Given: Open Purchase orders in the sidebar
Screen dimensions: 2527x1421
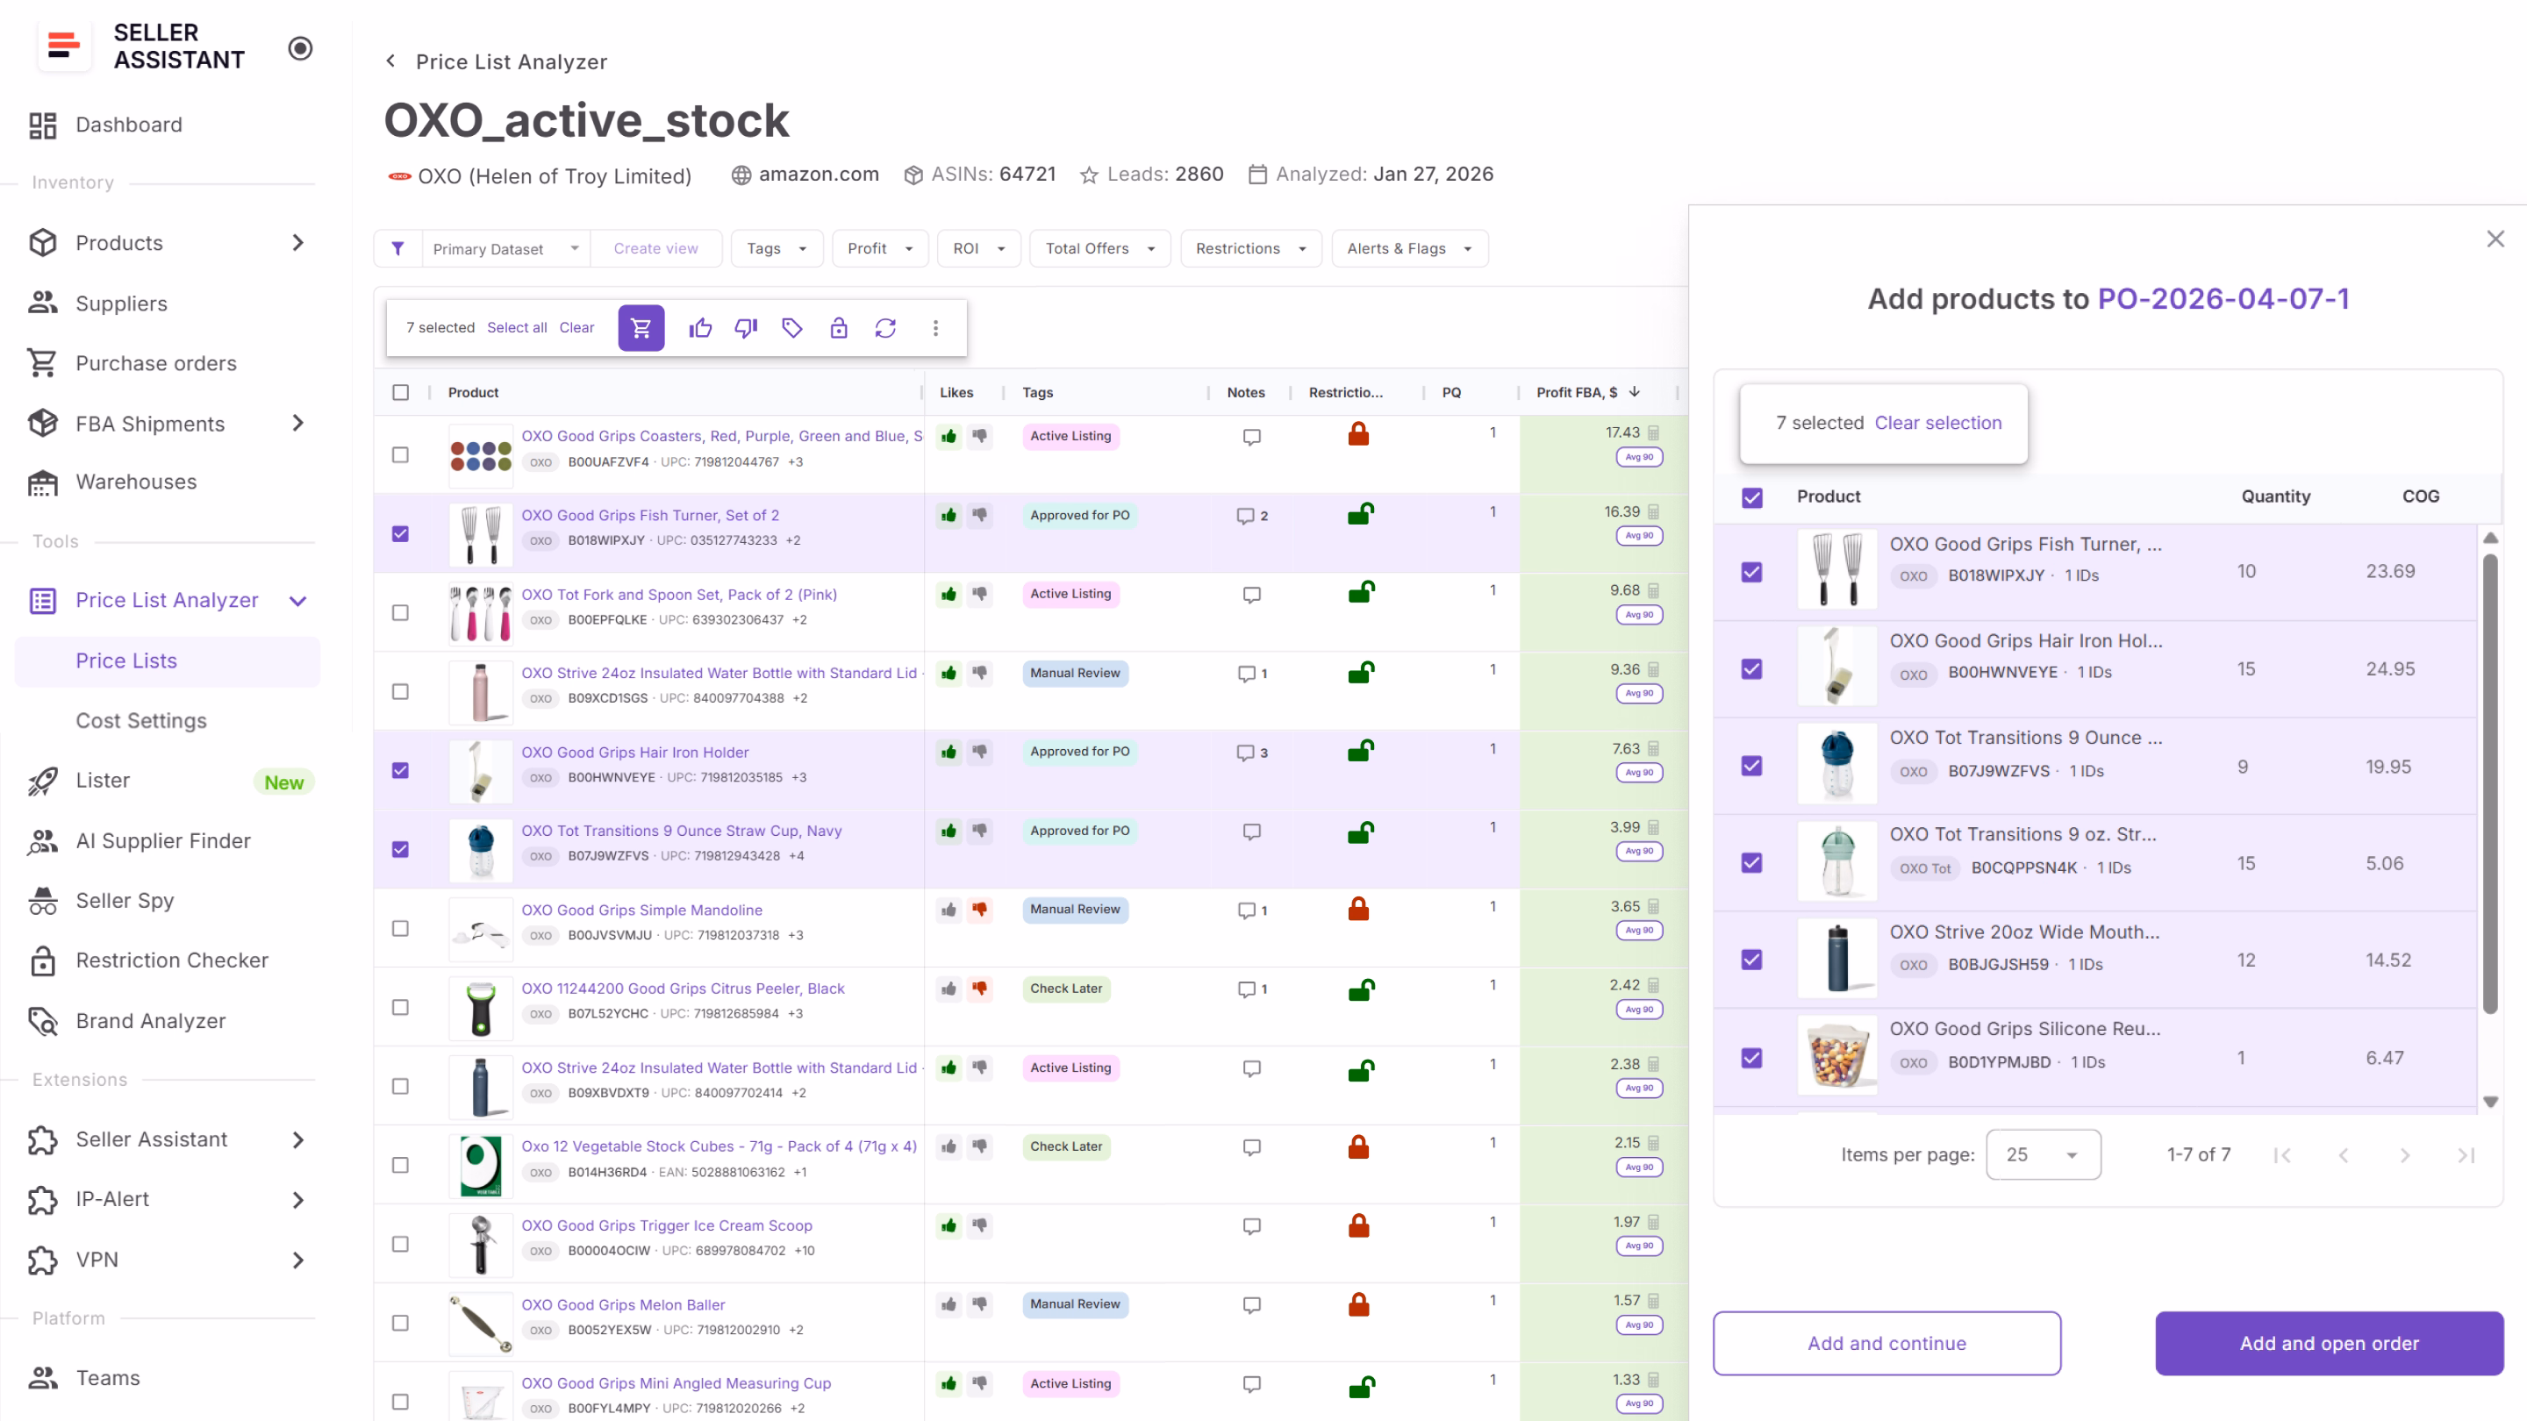Looking at the screenshot, I should click(156, 363).
